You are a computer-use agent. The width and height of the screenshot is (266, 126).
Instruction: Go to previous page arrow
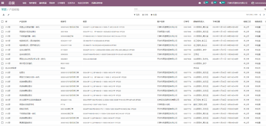(260, 15)
